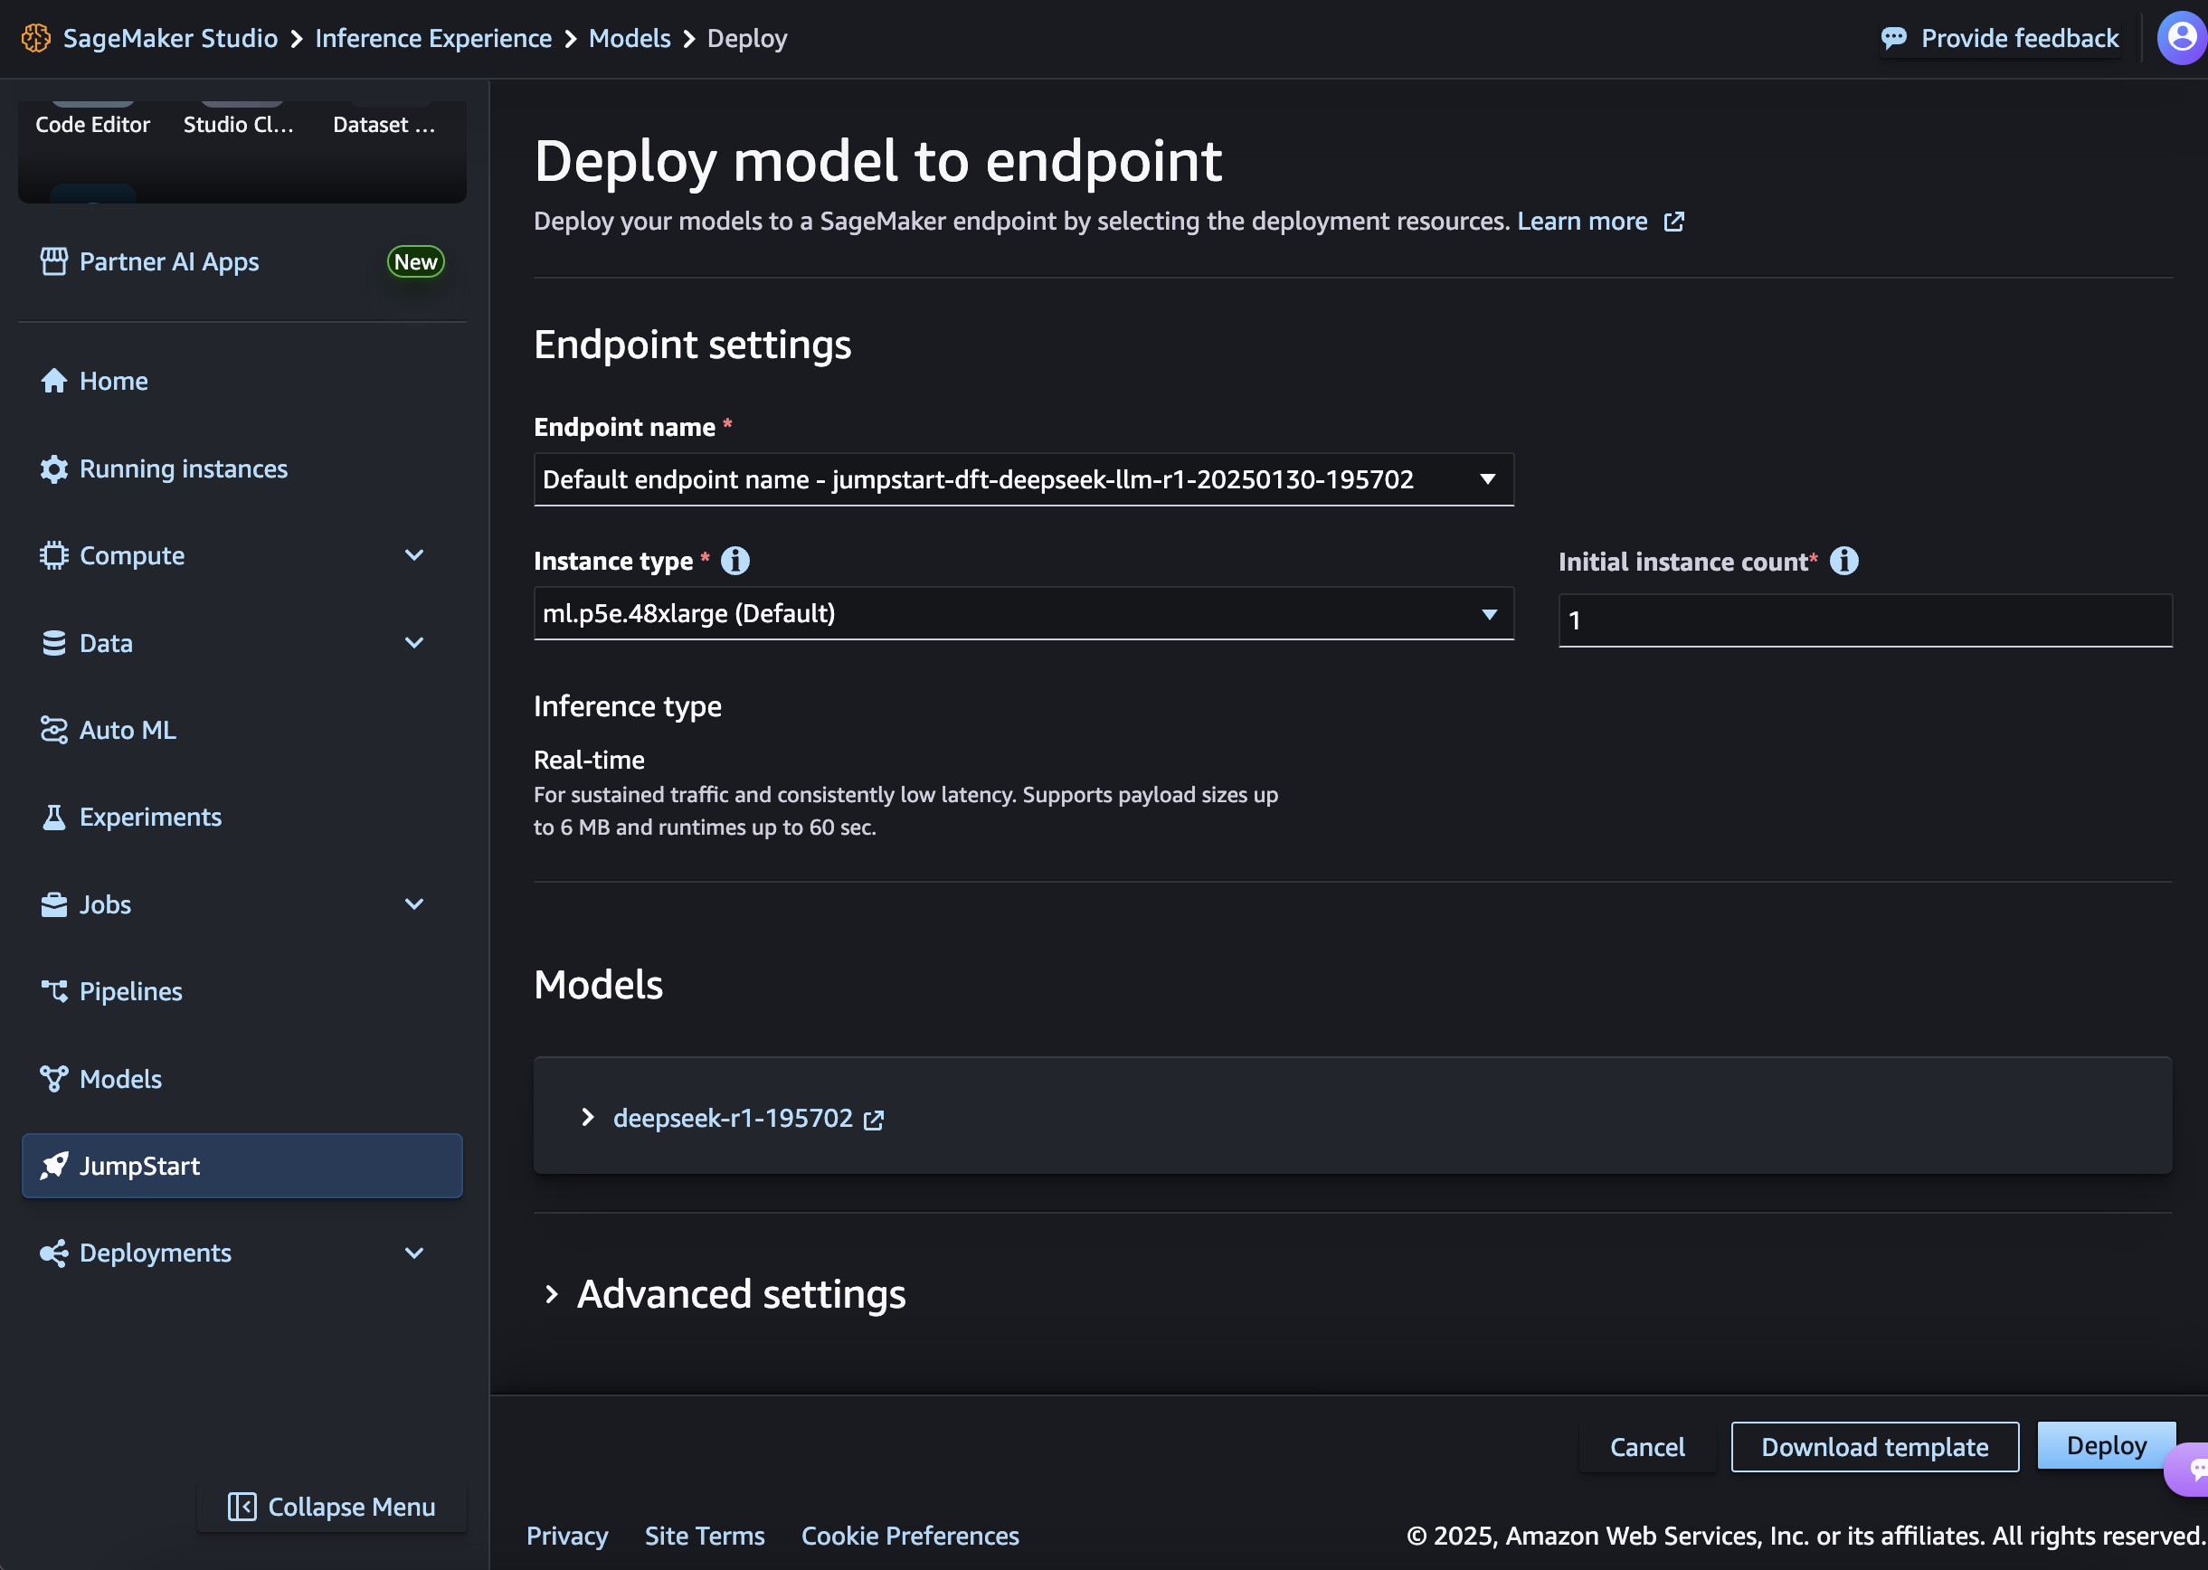The width and height of the screenshot is (2208, 1570).
Task: Open the Instance type dropdown
Action: click(1023, 614)
